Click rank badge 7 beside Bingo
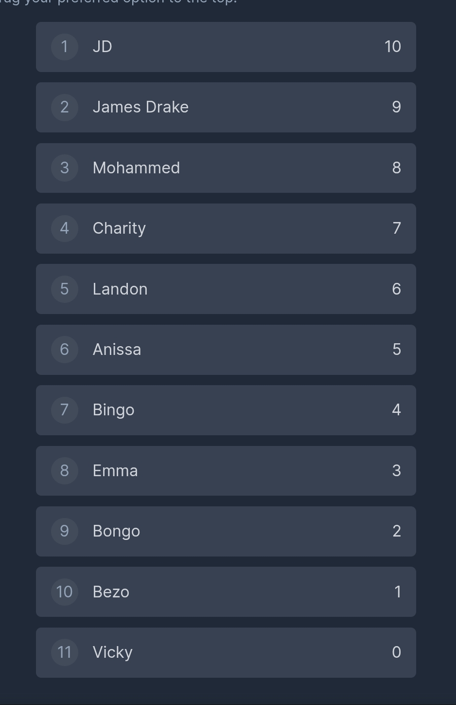 tap(65, 410)
